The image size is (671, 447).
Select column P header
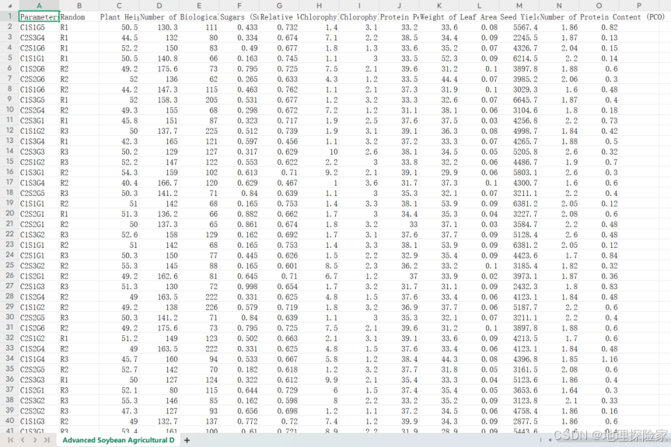pyautogui.click(x=639, y=5)
